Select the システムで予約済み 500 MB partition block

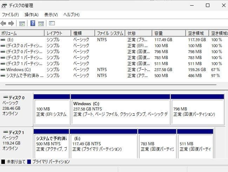(x=51, y=144)
